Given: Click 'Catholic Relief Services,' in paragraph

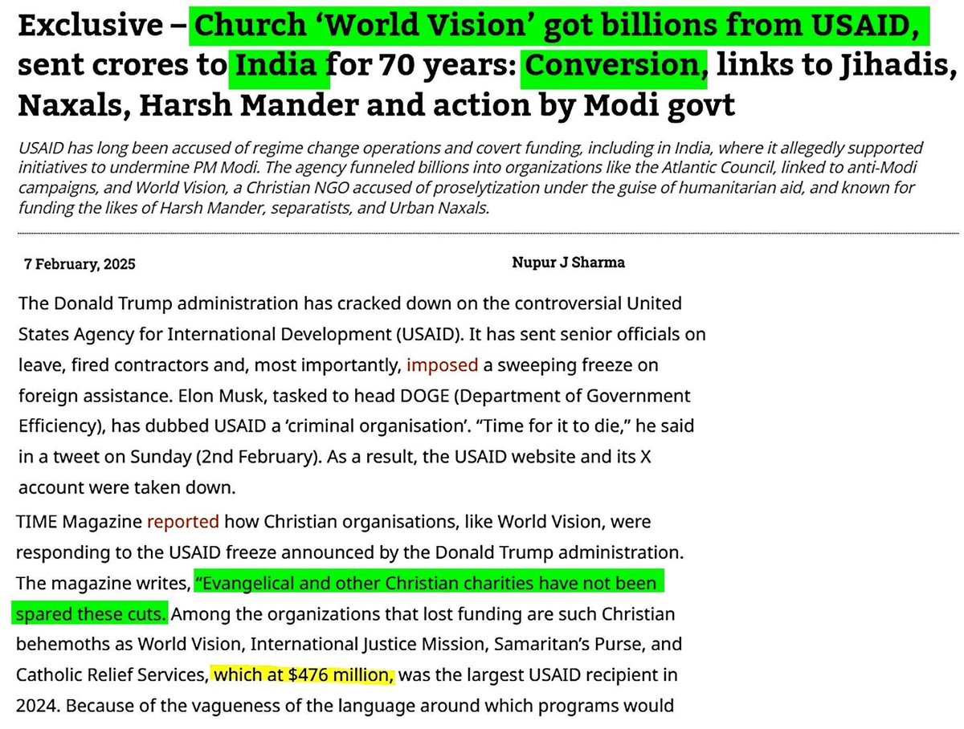Looking at the screenshot, I should coord(111,677).
